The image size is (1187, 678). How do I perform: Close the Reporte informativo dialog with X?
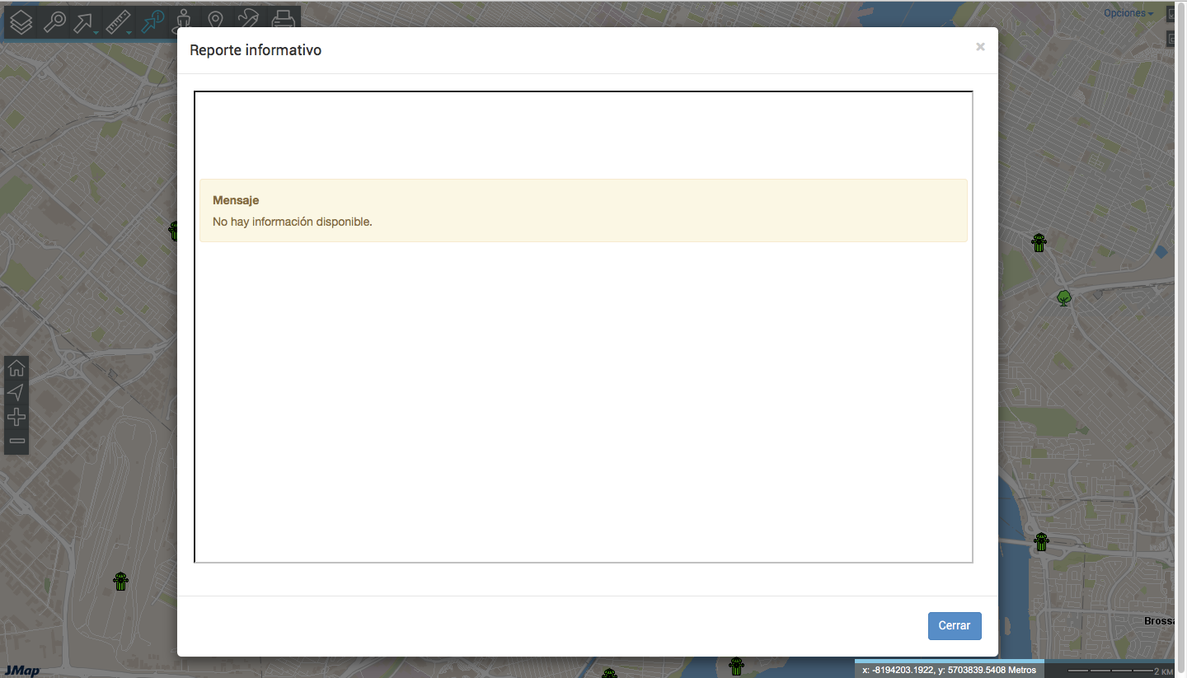980,47
